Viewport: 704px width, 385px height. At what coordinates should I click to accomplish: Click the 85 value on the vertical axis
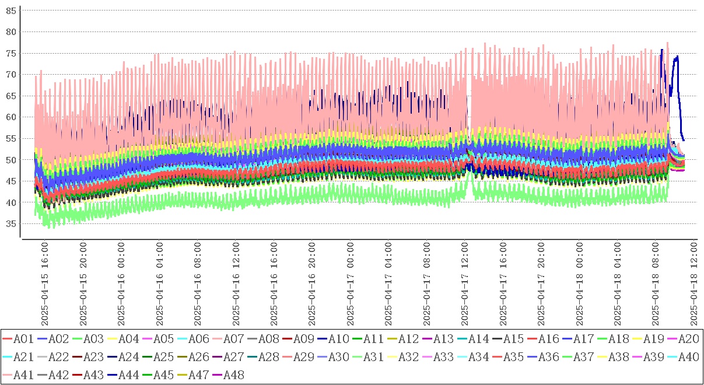[x=10, y=10]
